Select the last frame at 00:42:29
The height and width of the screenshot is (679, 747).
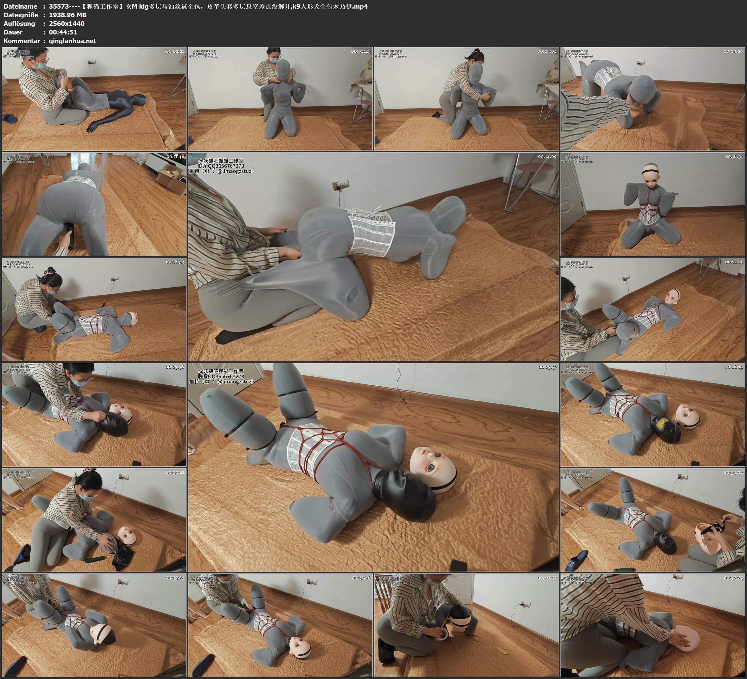(x=653, y=625)
